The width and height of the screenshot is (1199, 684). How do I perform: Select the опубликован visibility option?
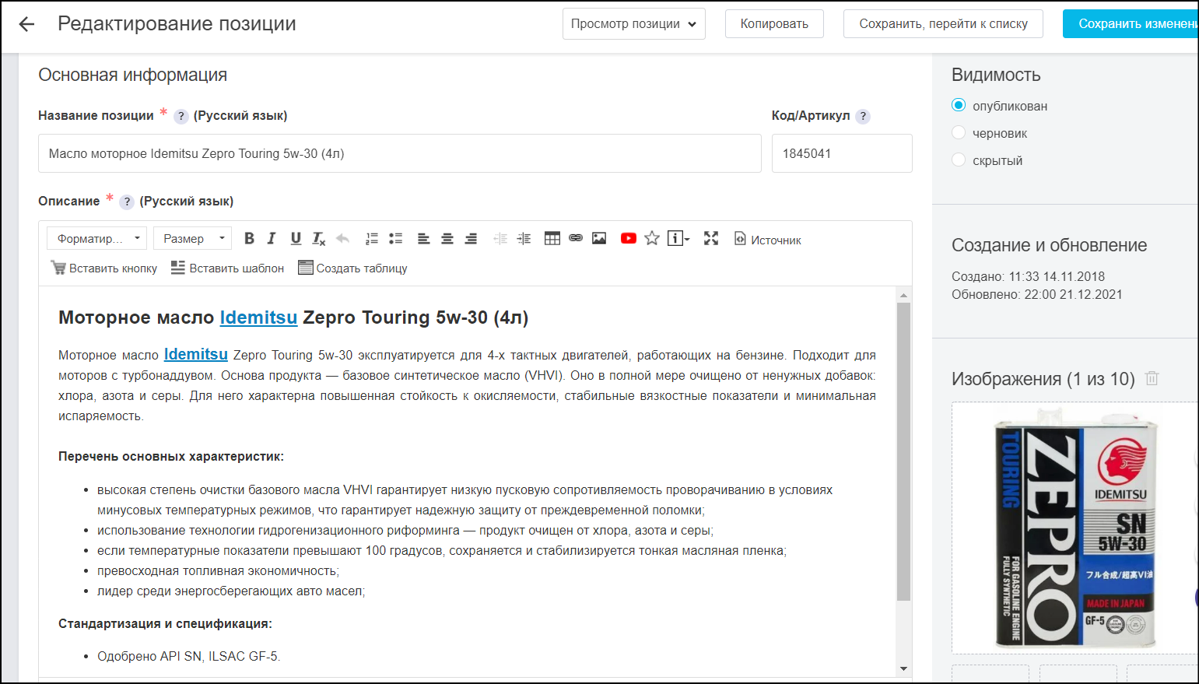[959, 105]
